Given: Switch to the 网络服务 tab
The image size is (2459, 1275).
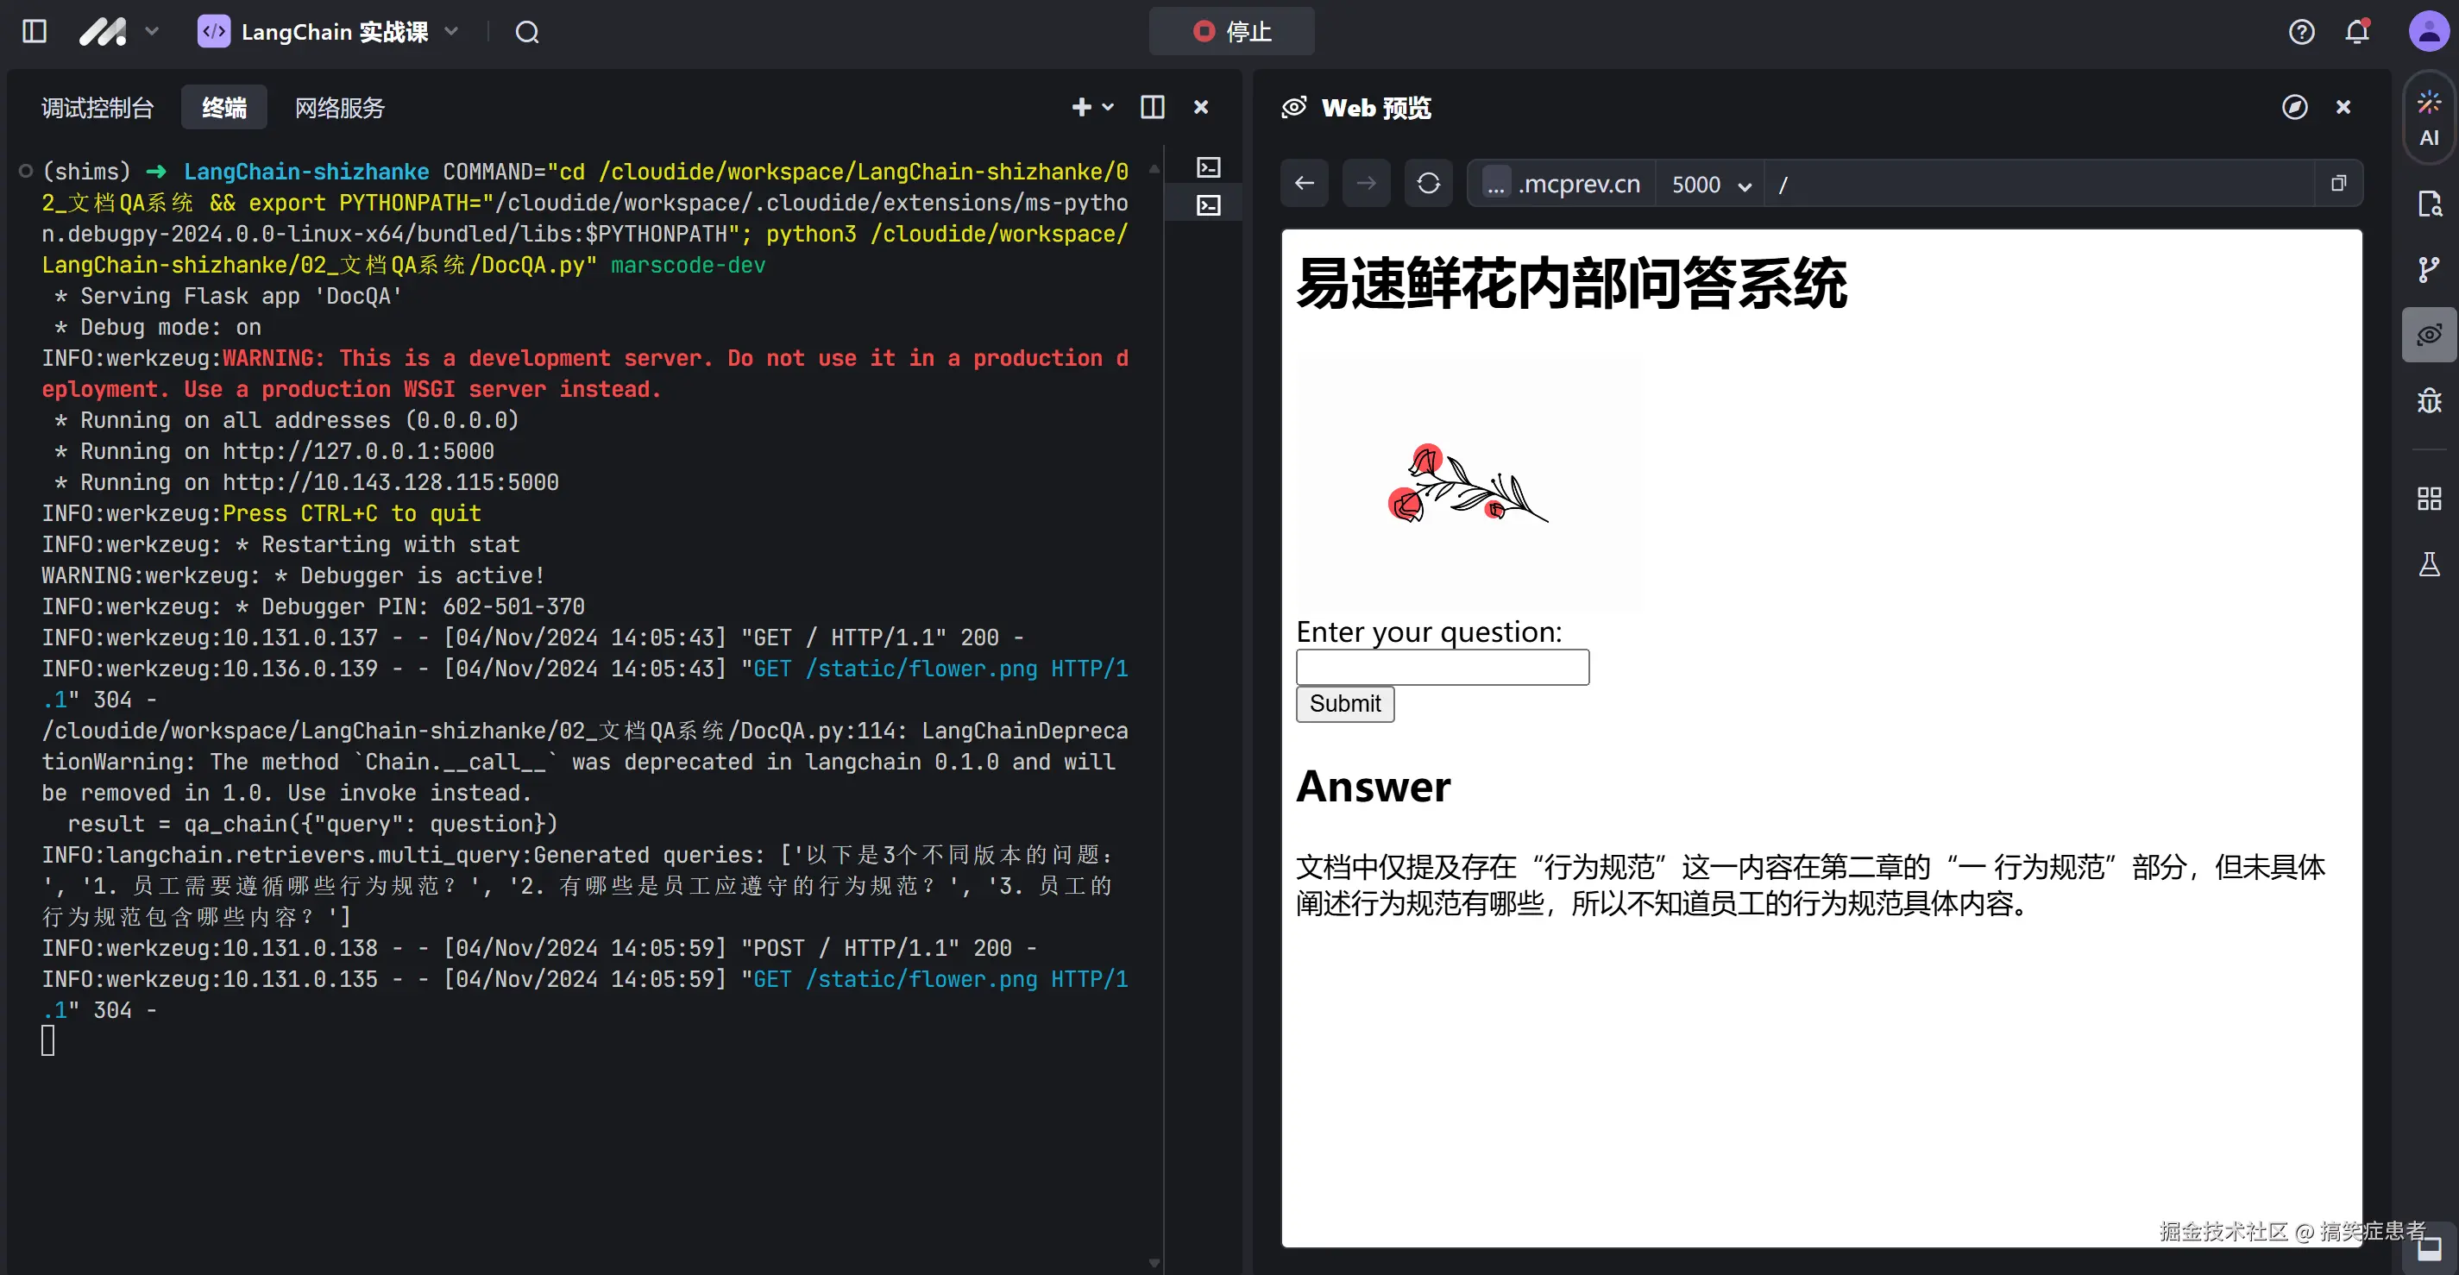Looking at the screenshot, I should pos(339,108).
